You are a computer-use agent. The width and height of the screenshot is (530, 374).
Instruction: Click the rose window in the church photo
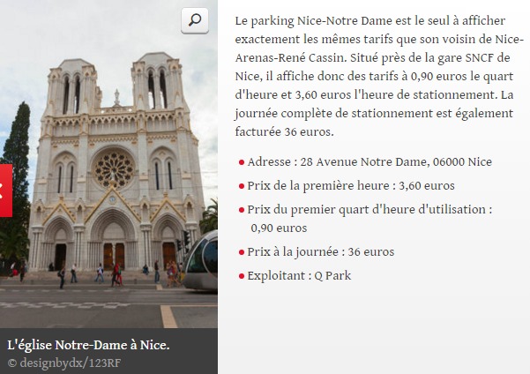114,168
